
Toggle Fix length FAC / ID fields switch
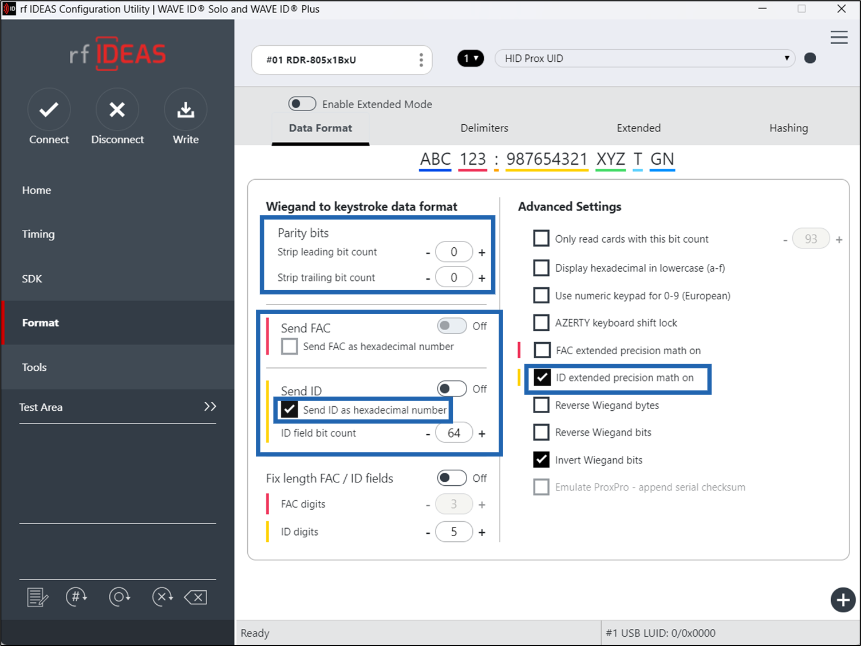tap(452, 478)
